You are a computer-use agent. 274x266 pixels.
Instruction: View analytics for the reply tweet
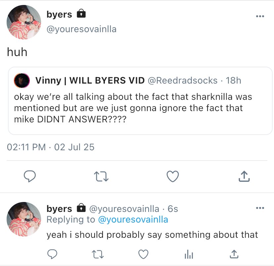point(188,254)
